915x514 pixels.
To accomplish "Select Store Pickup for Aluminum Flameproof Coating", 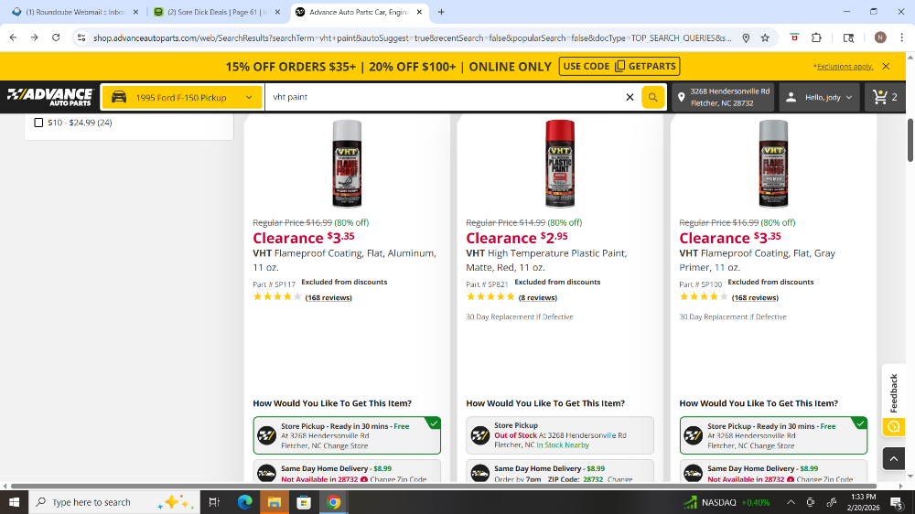I will click(347, 435).
